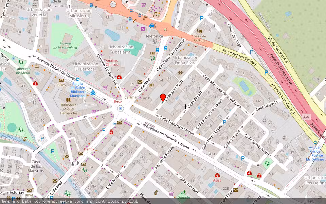This screenshot has width=326, height=204.
Task: Click the Calle Pedro López label
Action: tap(212, 137)
